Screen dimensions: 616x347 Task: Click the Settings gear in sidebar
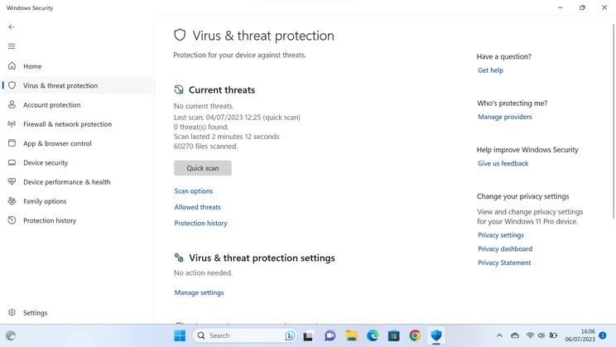[x=12, y=312]
